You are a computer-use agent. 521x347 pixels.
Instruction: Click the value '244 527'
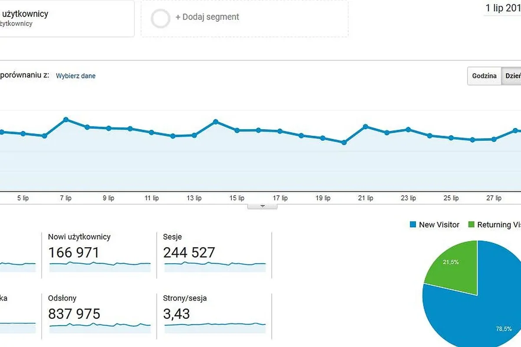coord(189,252)
